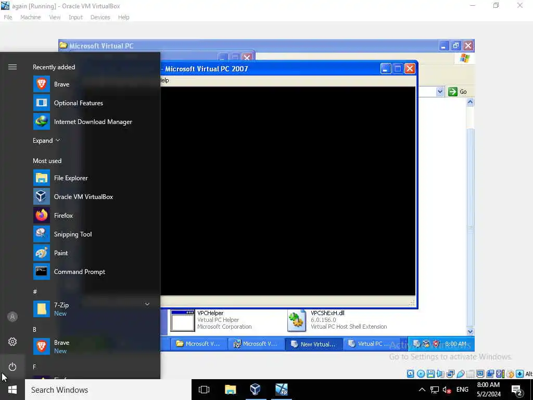533x400 pixels.
Task: Toggle the Start menu hamburger menu
Action: (x=12, y=67)
